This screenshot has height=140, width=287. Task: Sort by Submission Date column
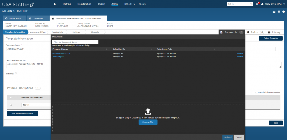pyautogui.click(x=165, y=49)
